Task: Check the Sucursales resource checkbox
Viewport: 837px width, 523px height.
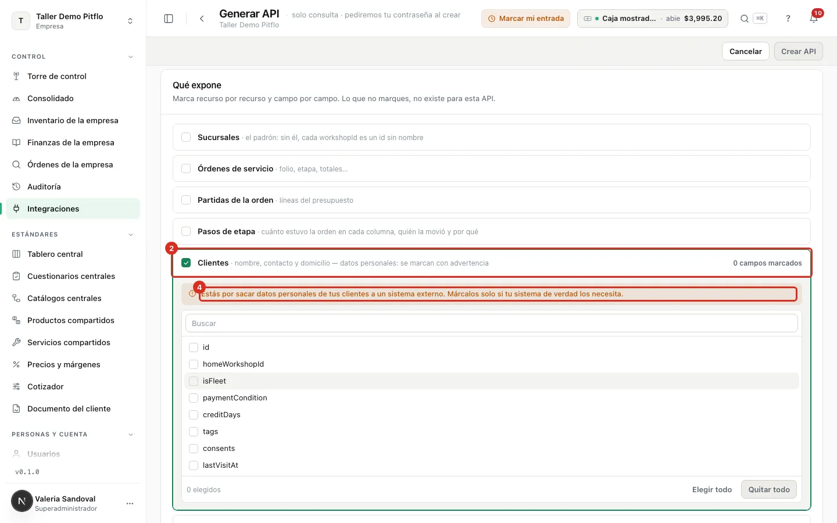Action: [186, 137]
